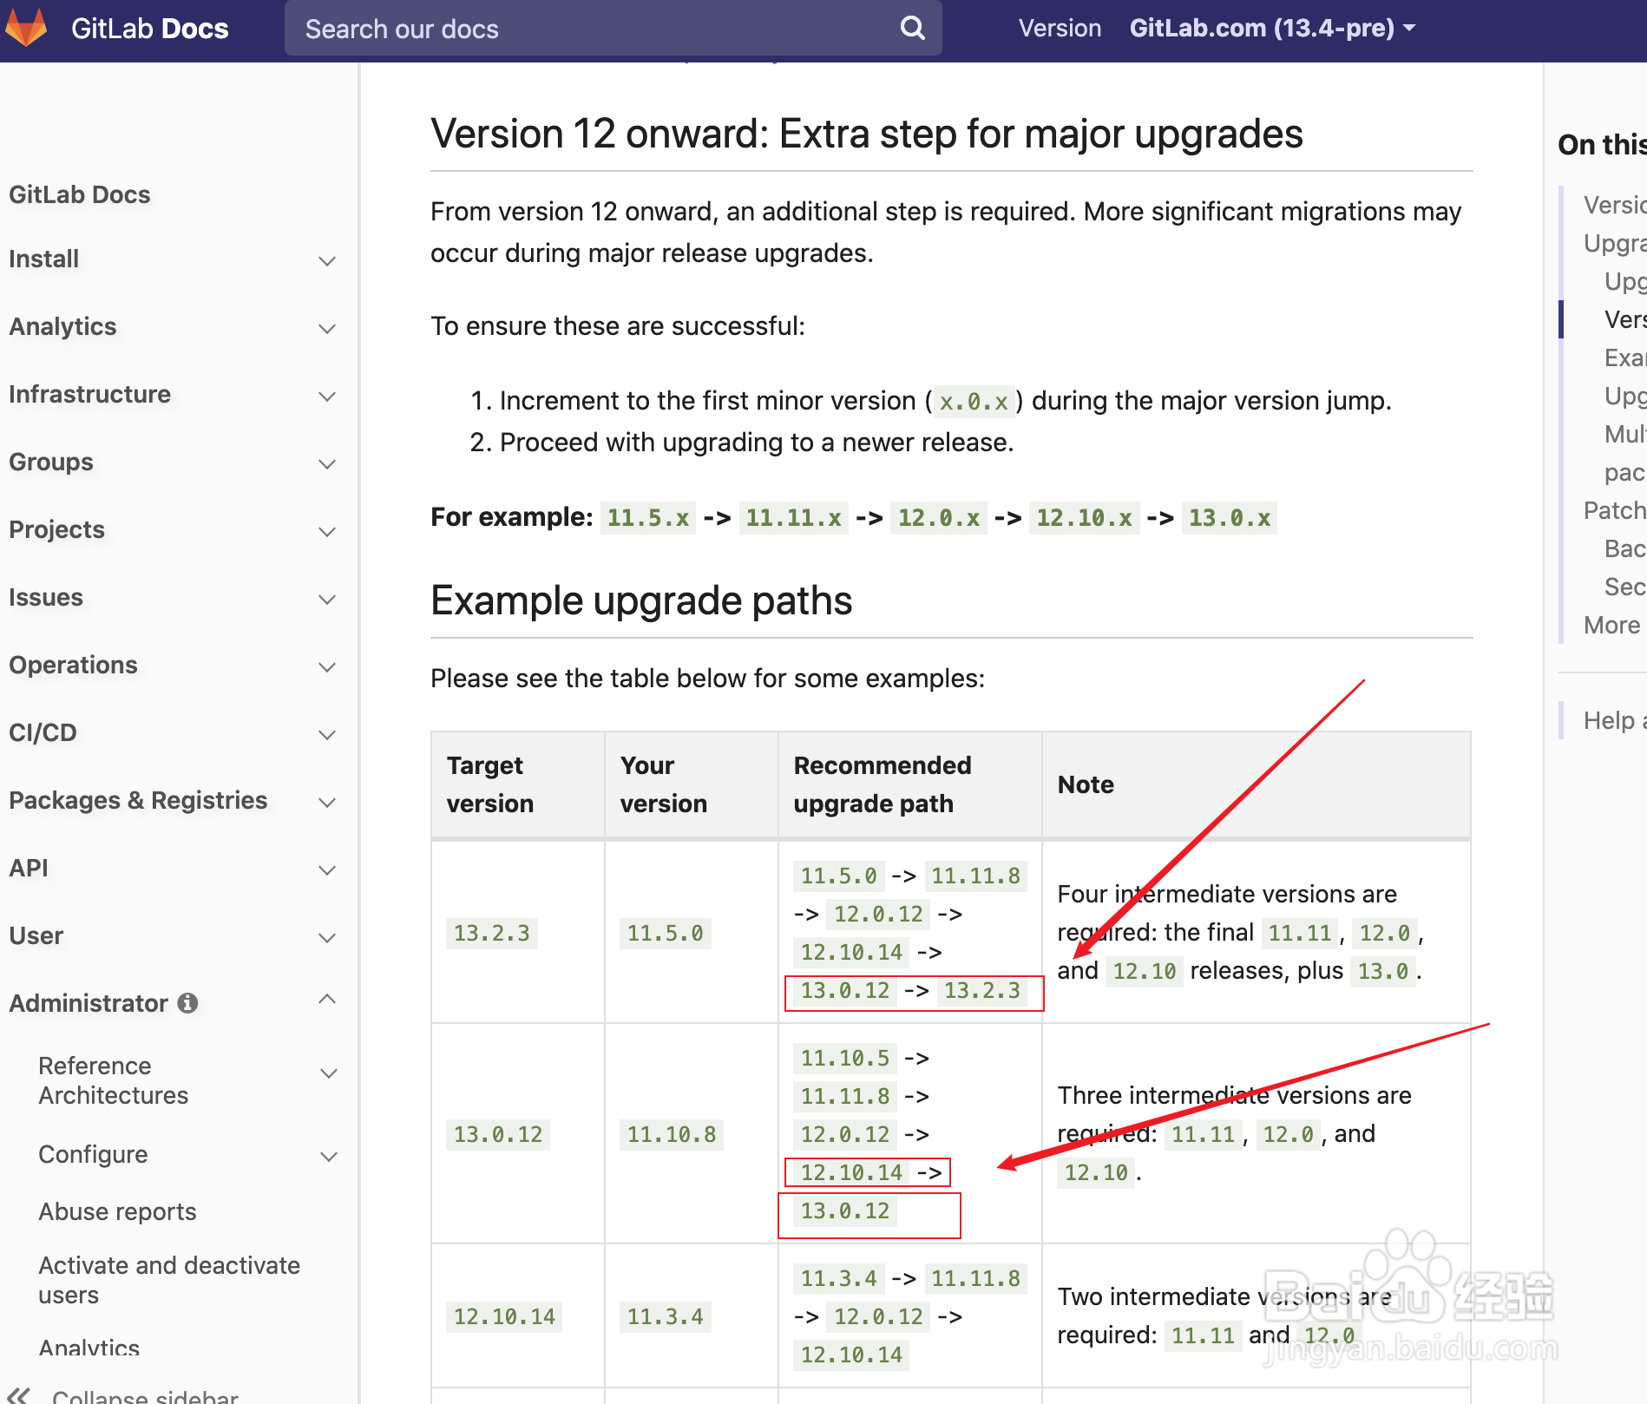The height and width of the screenshot is (1404, 1647).
Task: Click the Version label in header
Action: 1060,29
